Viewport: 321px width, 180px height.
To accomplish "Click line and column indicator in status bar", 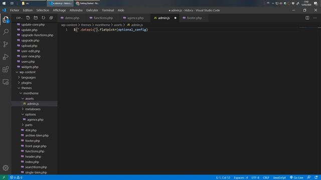I will pos(223,177).
